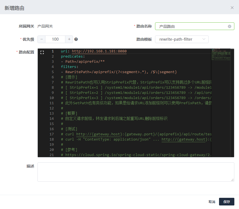Screen dimensions: 239x209
Task: Clear the route name input text
Action: pyautogui.click(x=229, y=26)
